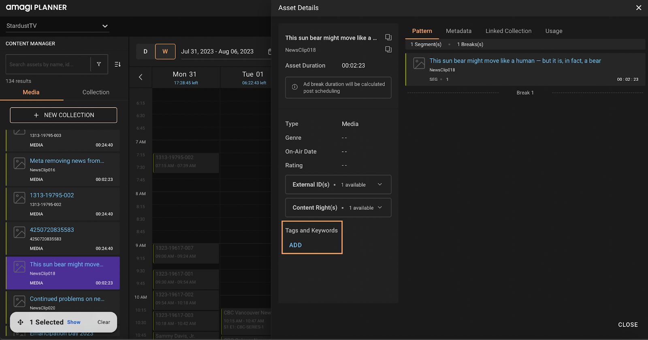Open the Media tab in Content Manager
This screenshot has height=340, width=648.
click(x=31, y=92)
